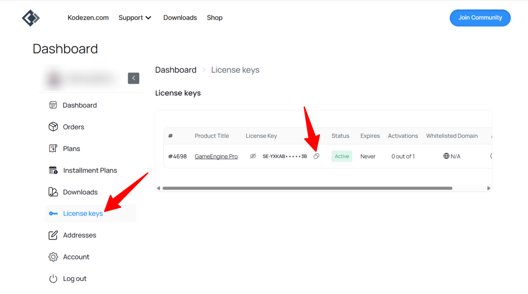Click the Product Title column header
This screenshot has height=294, width=528.
click(212, 136)
